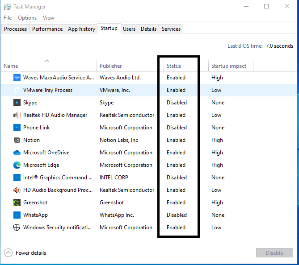The width and height of the screenshot is (299, 265).
Task: Select the Notion name in the Name column
Action: point(31,140)
